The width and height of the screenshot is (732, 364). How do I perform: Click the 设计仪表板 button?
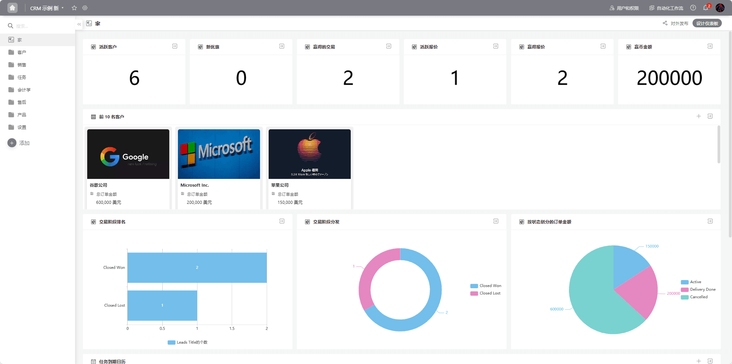707,23
